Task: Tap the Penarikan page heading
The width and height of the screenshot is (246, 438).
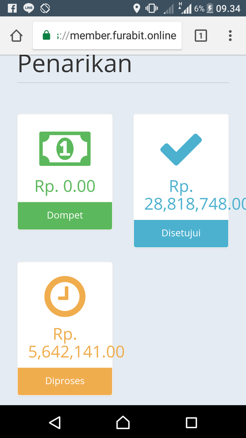Action: [x=75, y=63]
